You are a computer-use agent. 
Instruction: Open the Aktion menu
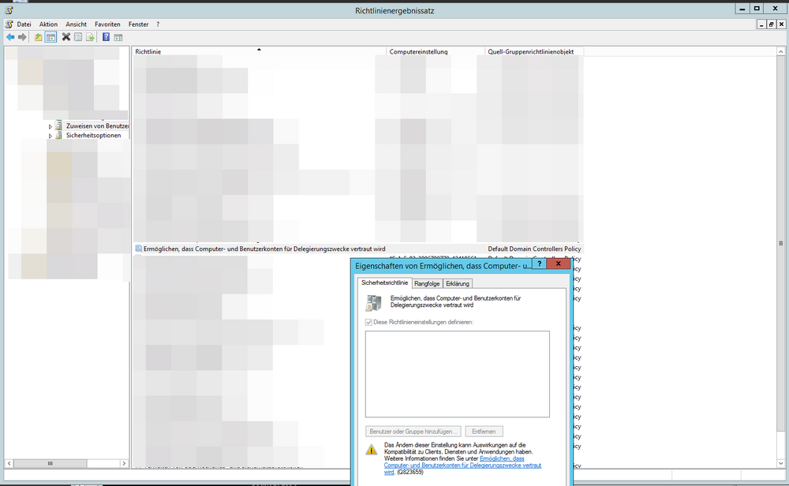[x=48, y=24]
